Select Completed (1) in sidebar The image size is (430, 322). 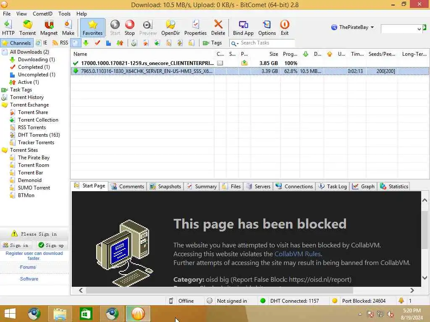pyautogui.click(x=34, y=67)
